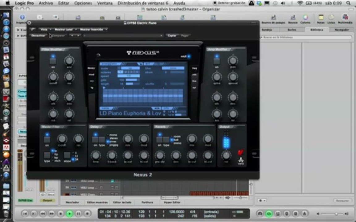Open Mostrar inserción dropdown
Image resolution: width=356 pixels, height=222 pixels.
pyautogui.click(x=93, y=30)
